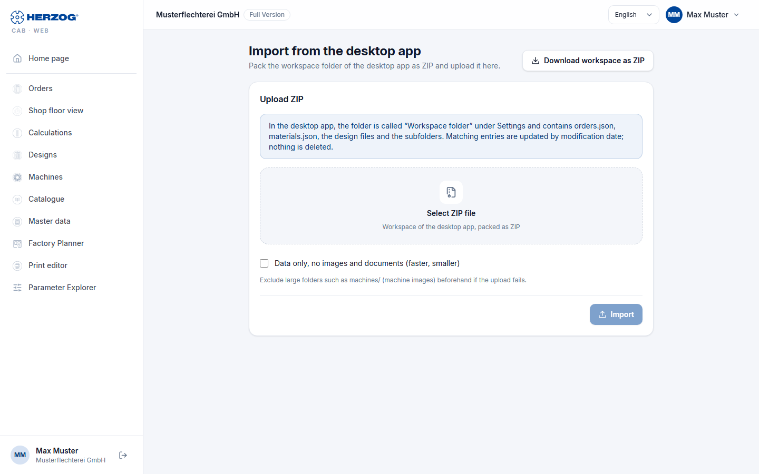Viewport: 759px width, 474px height.
Task: Click the ZIP file icon in upload area
Action: 451,192
